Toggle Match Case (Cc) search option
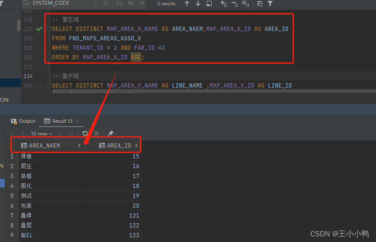 point(120,3)
